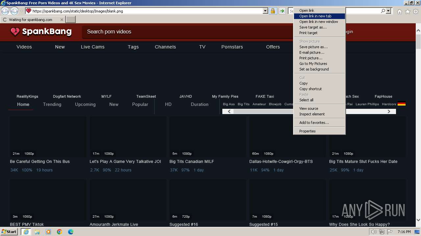
Task: Open the Offers navigation link
Action: coord(273,47)
